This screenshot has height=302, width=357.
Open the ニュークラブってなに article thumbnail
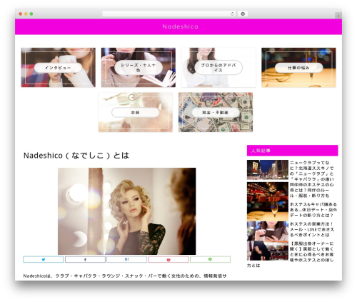pyautogui.click(x=268, y=170)
